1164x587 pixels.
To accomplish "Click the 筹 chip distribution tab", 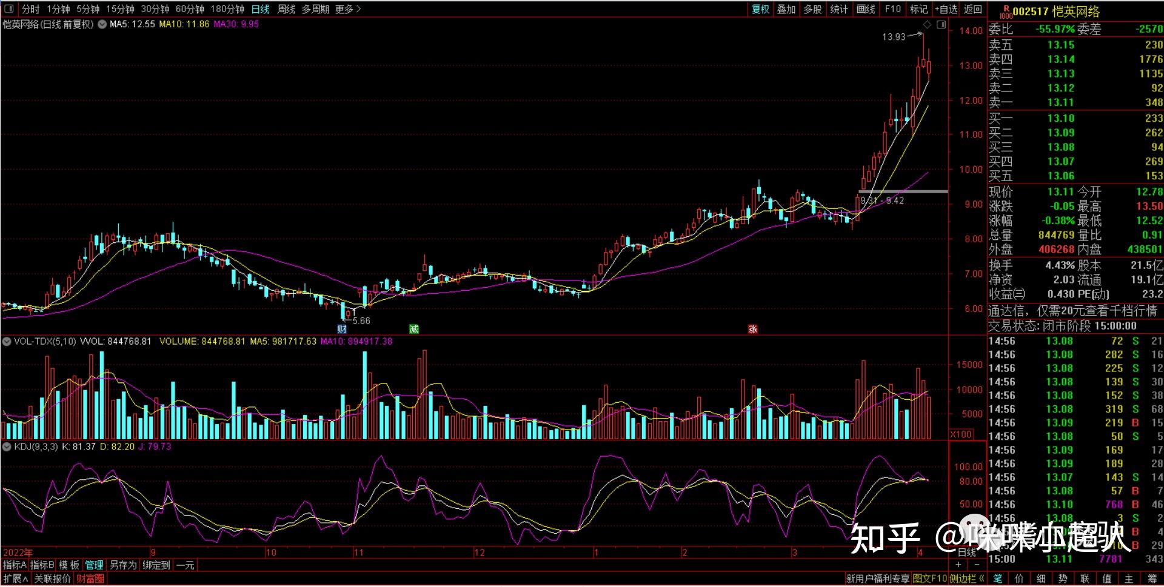I will 1151,579.
